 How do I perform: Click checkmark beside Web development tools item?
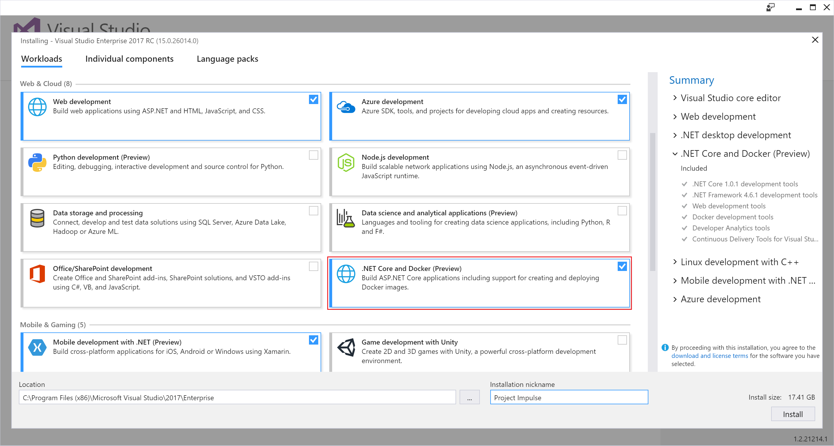coord(684,206)
